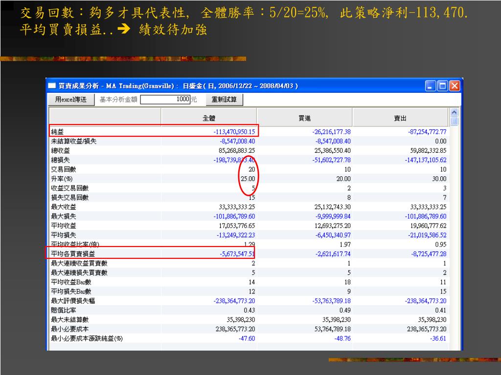
Task: Select the 平均損失 row label
Action: coord(64,235)
